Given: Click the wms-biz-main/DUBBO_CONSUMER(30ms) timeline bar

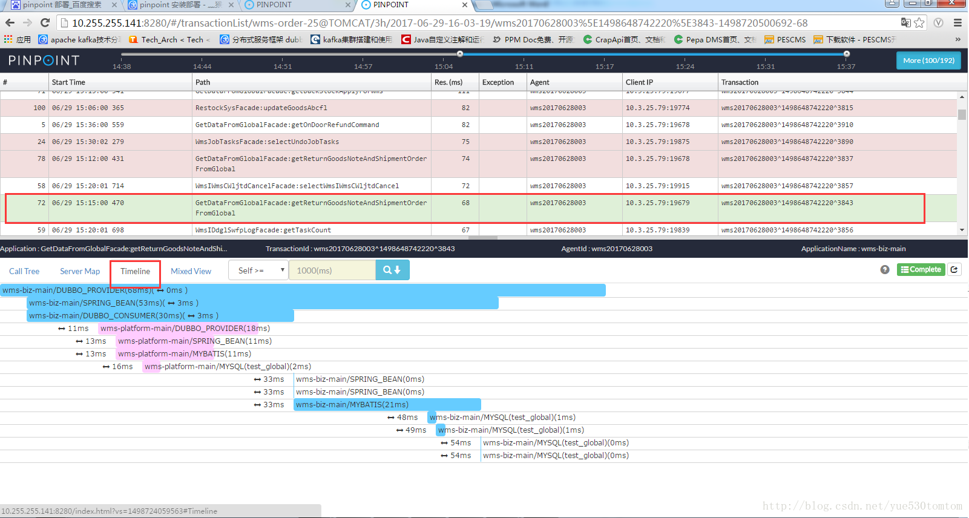Looking at the screenshot, I should point(160,316).
